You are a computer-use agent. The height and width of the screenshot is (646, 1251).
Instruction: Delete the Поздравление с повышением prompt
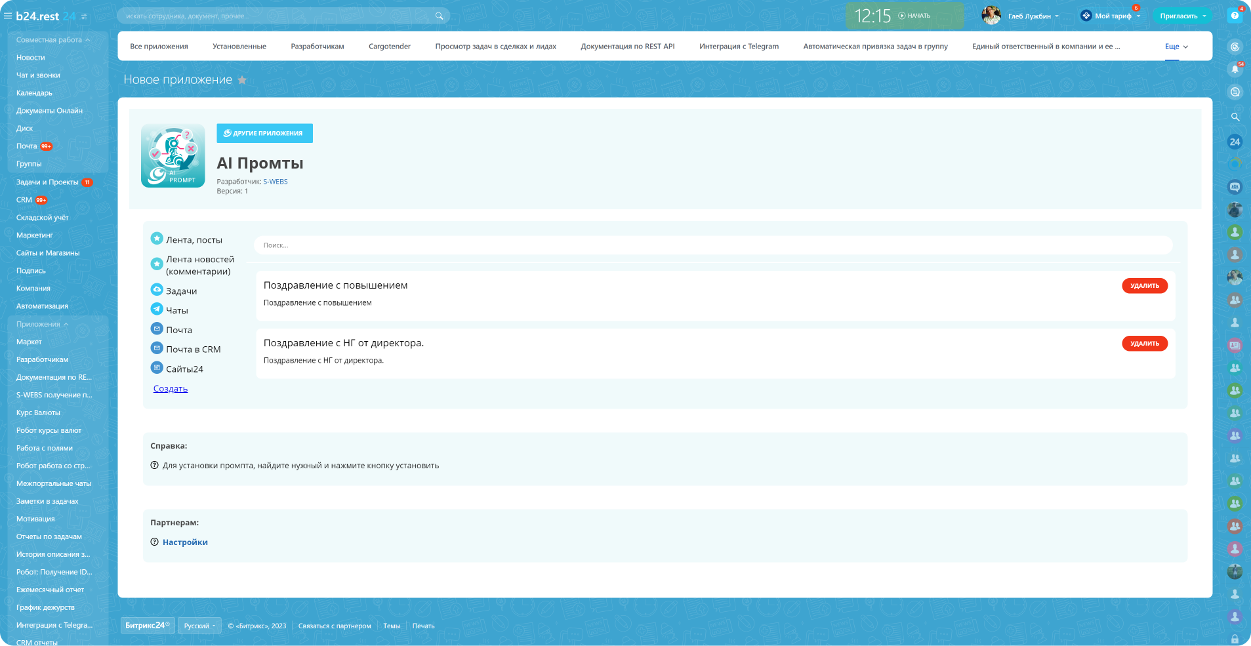1145,286
